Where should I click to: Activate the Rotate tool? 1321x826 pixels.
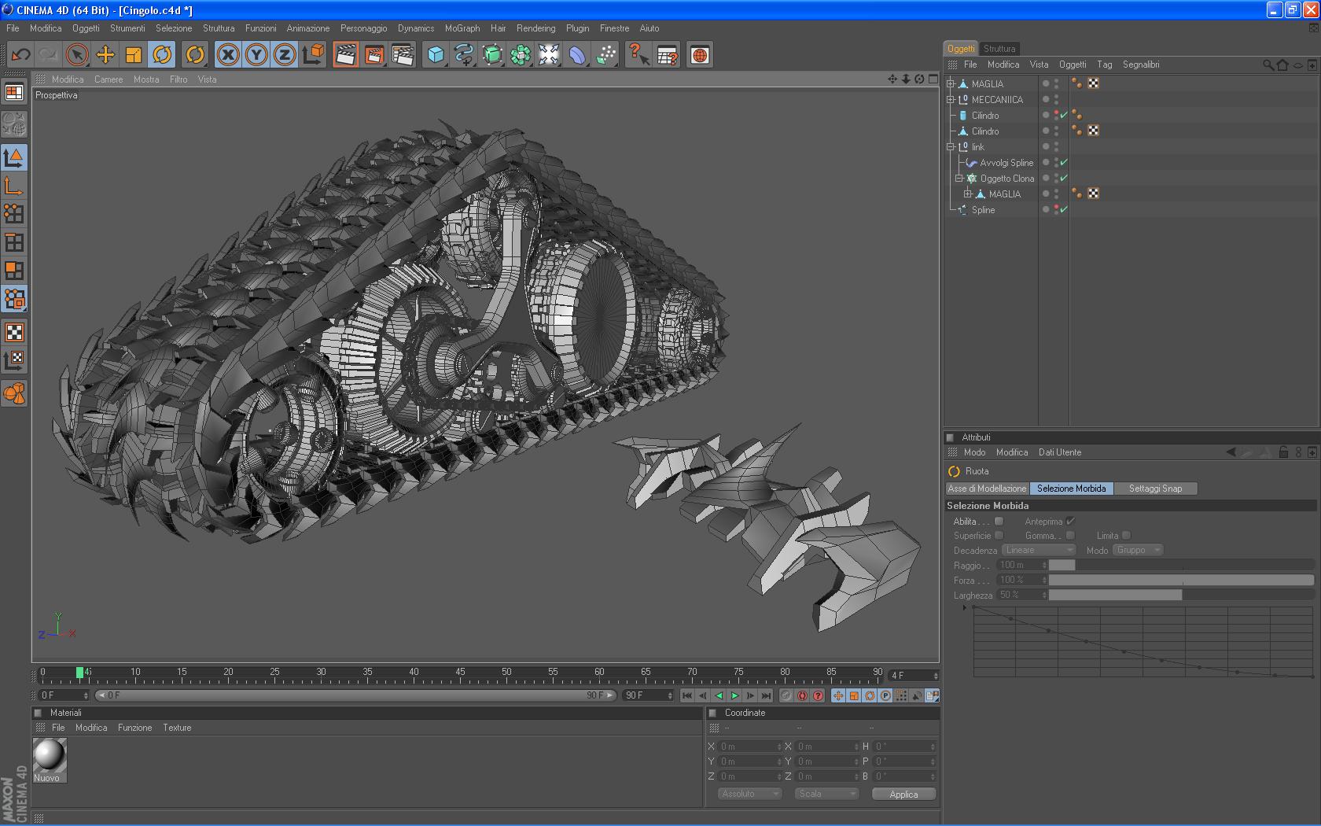tap(162, 55)
